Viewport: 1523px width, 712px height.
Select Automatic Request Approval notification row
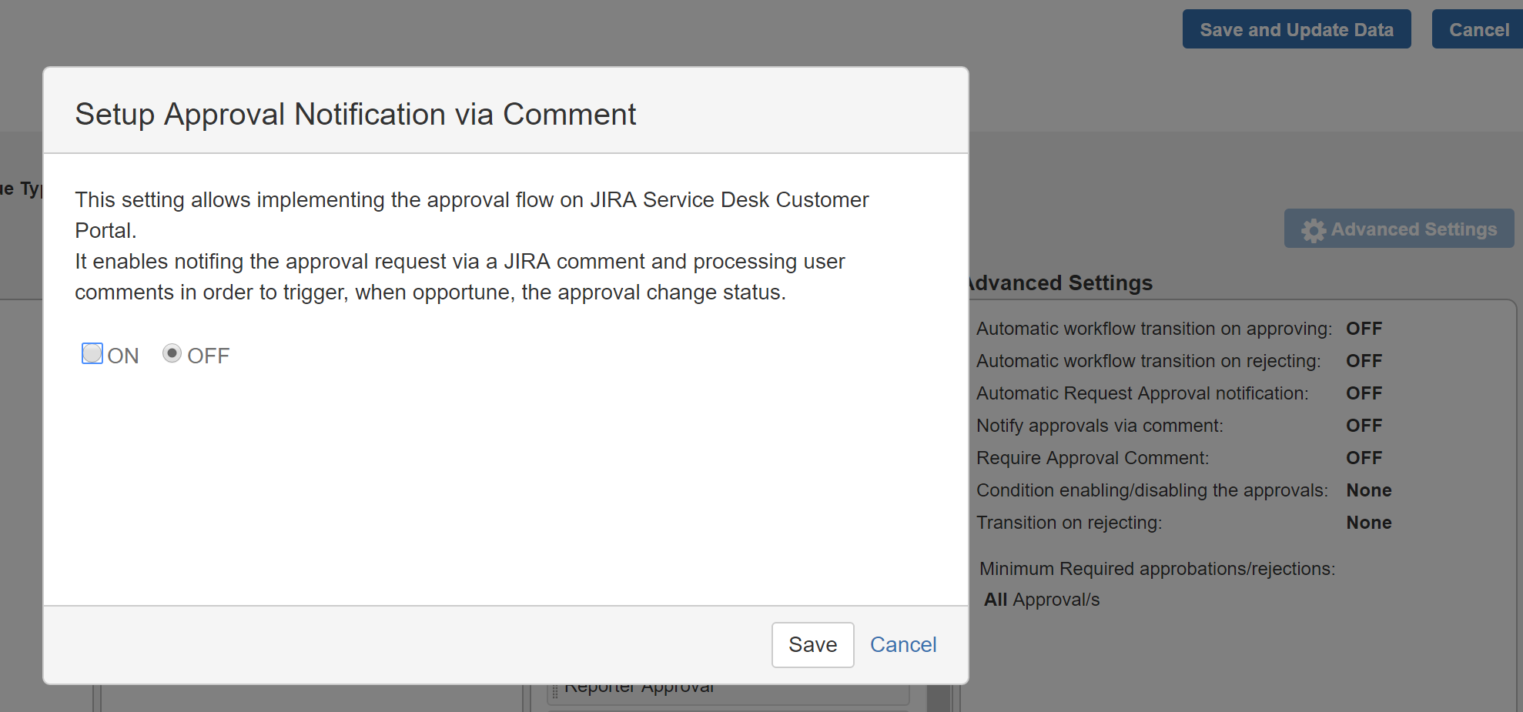(x=1142, y=393)
